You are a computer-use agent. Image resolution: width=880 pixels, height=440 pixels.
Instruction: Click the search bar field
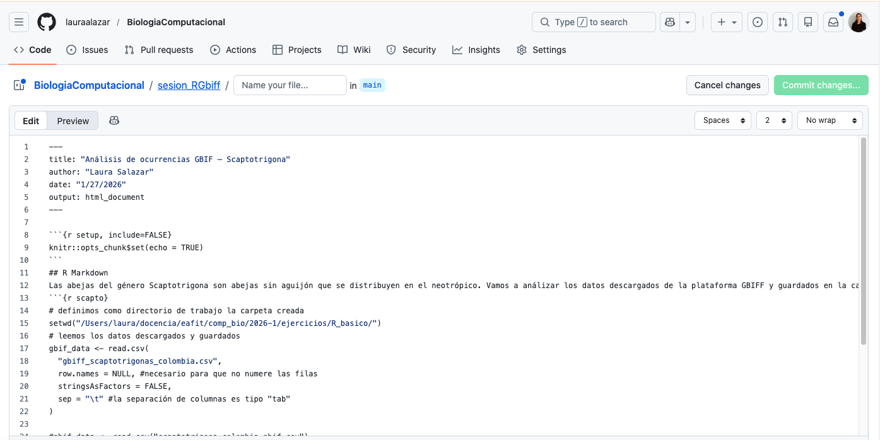click(594, 22)
